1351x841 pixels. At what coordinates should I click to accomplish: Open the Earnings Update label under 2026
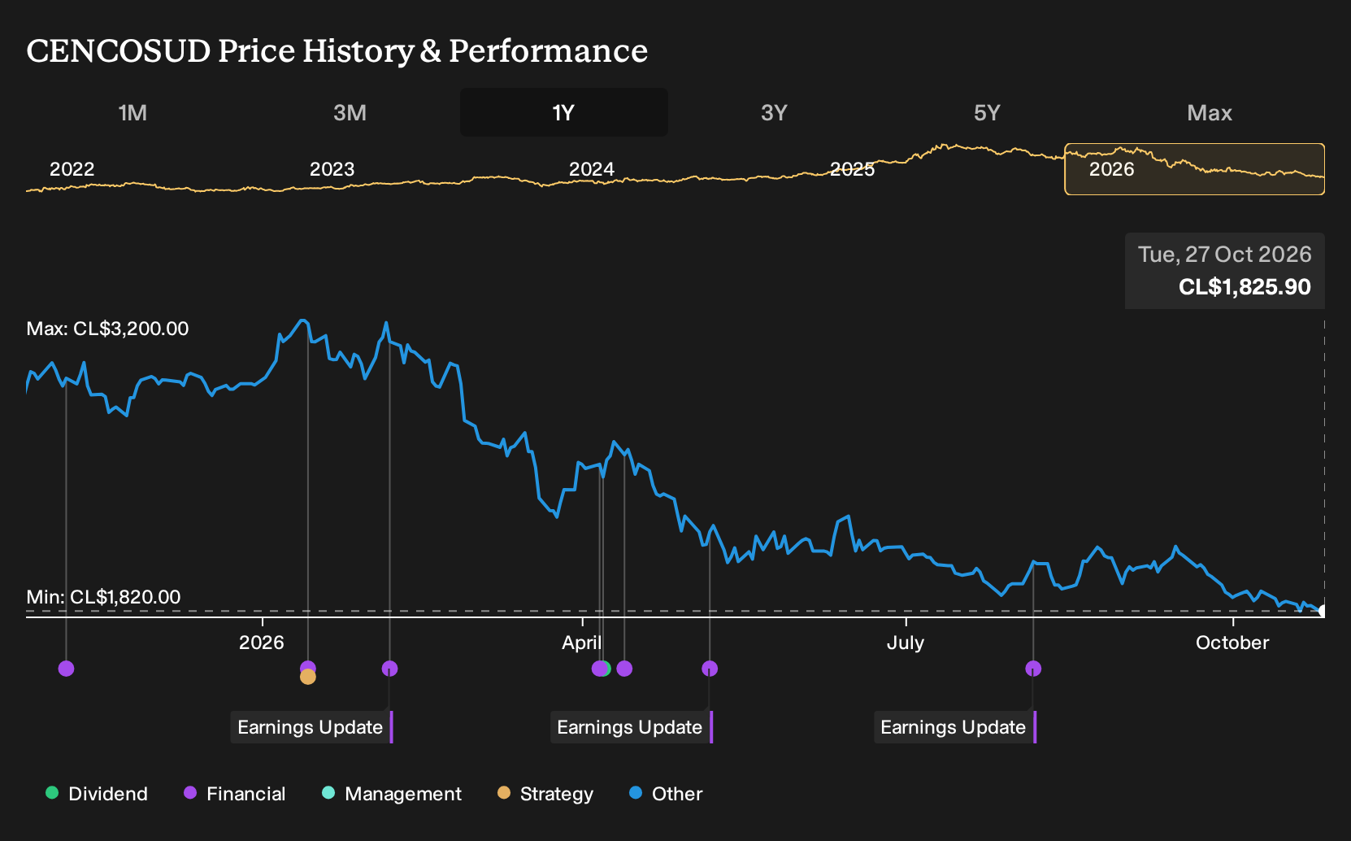tap(312, 727)
